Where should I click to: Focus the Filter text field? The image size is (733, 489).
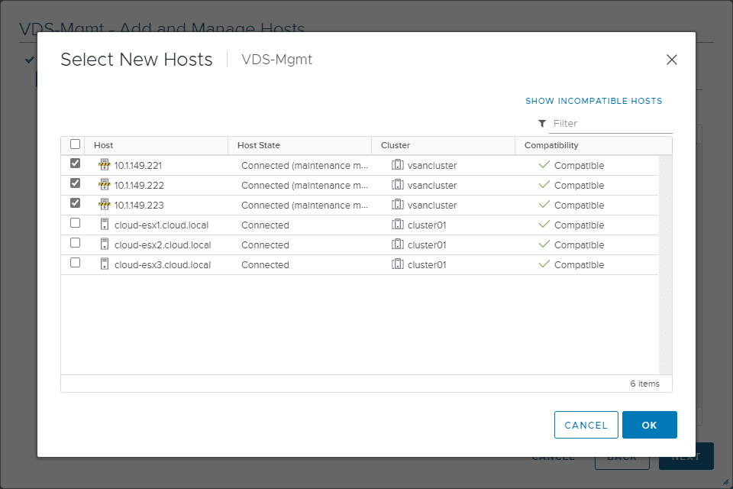[x=611, y=124]
